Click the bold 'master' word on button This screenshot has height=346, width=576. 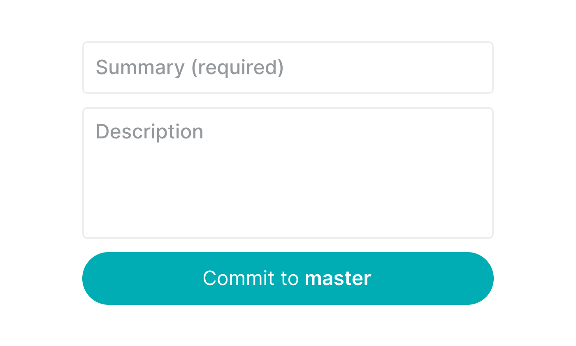338,278
